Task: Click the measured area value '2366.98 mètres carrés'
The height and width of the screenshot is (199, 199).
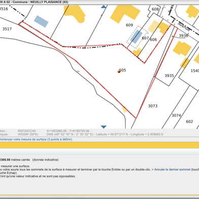Action: pos(15,160)
